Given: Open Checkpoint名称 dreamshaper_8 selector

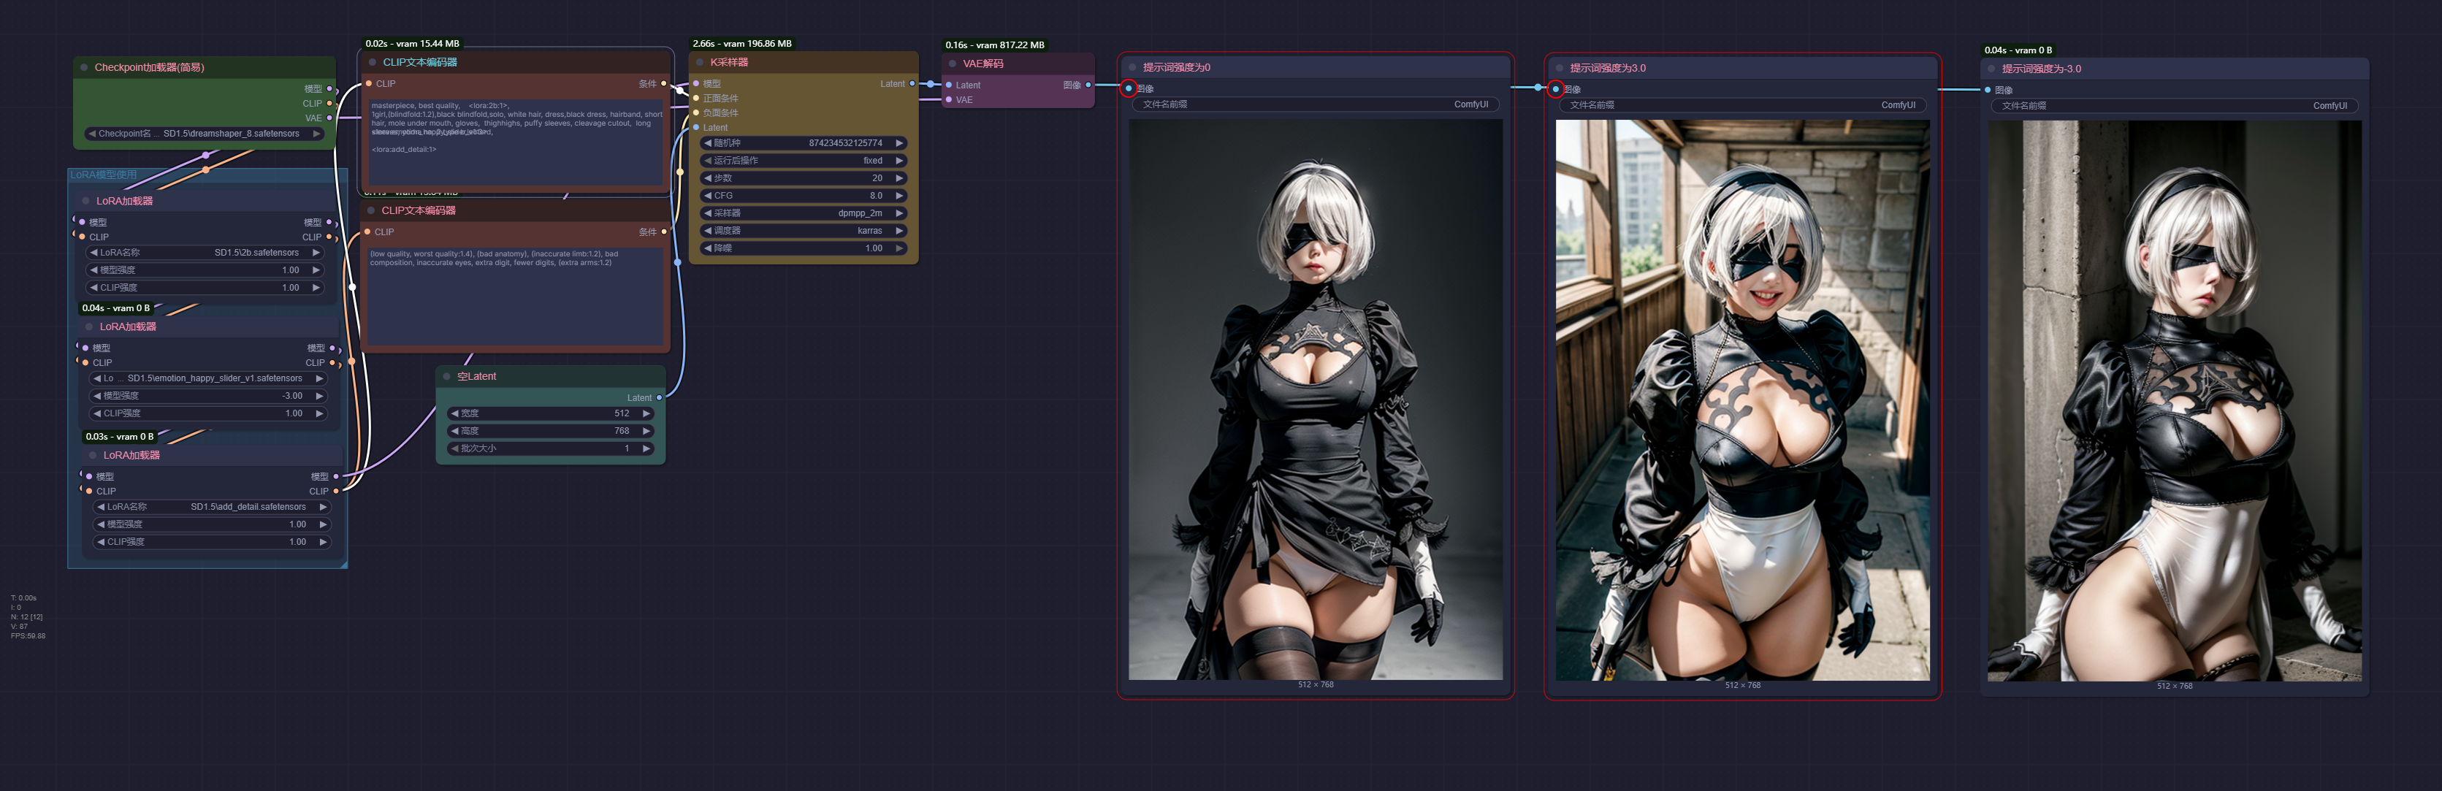Looking at the screenshot, I should (205, 134).
